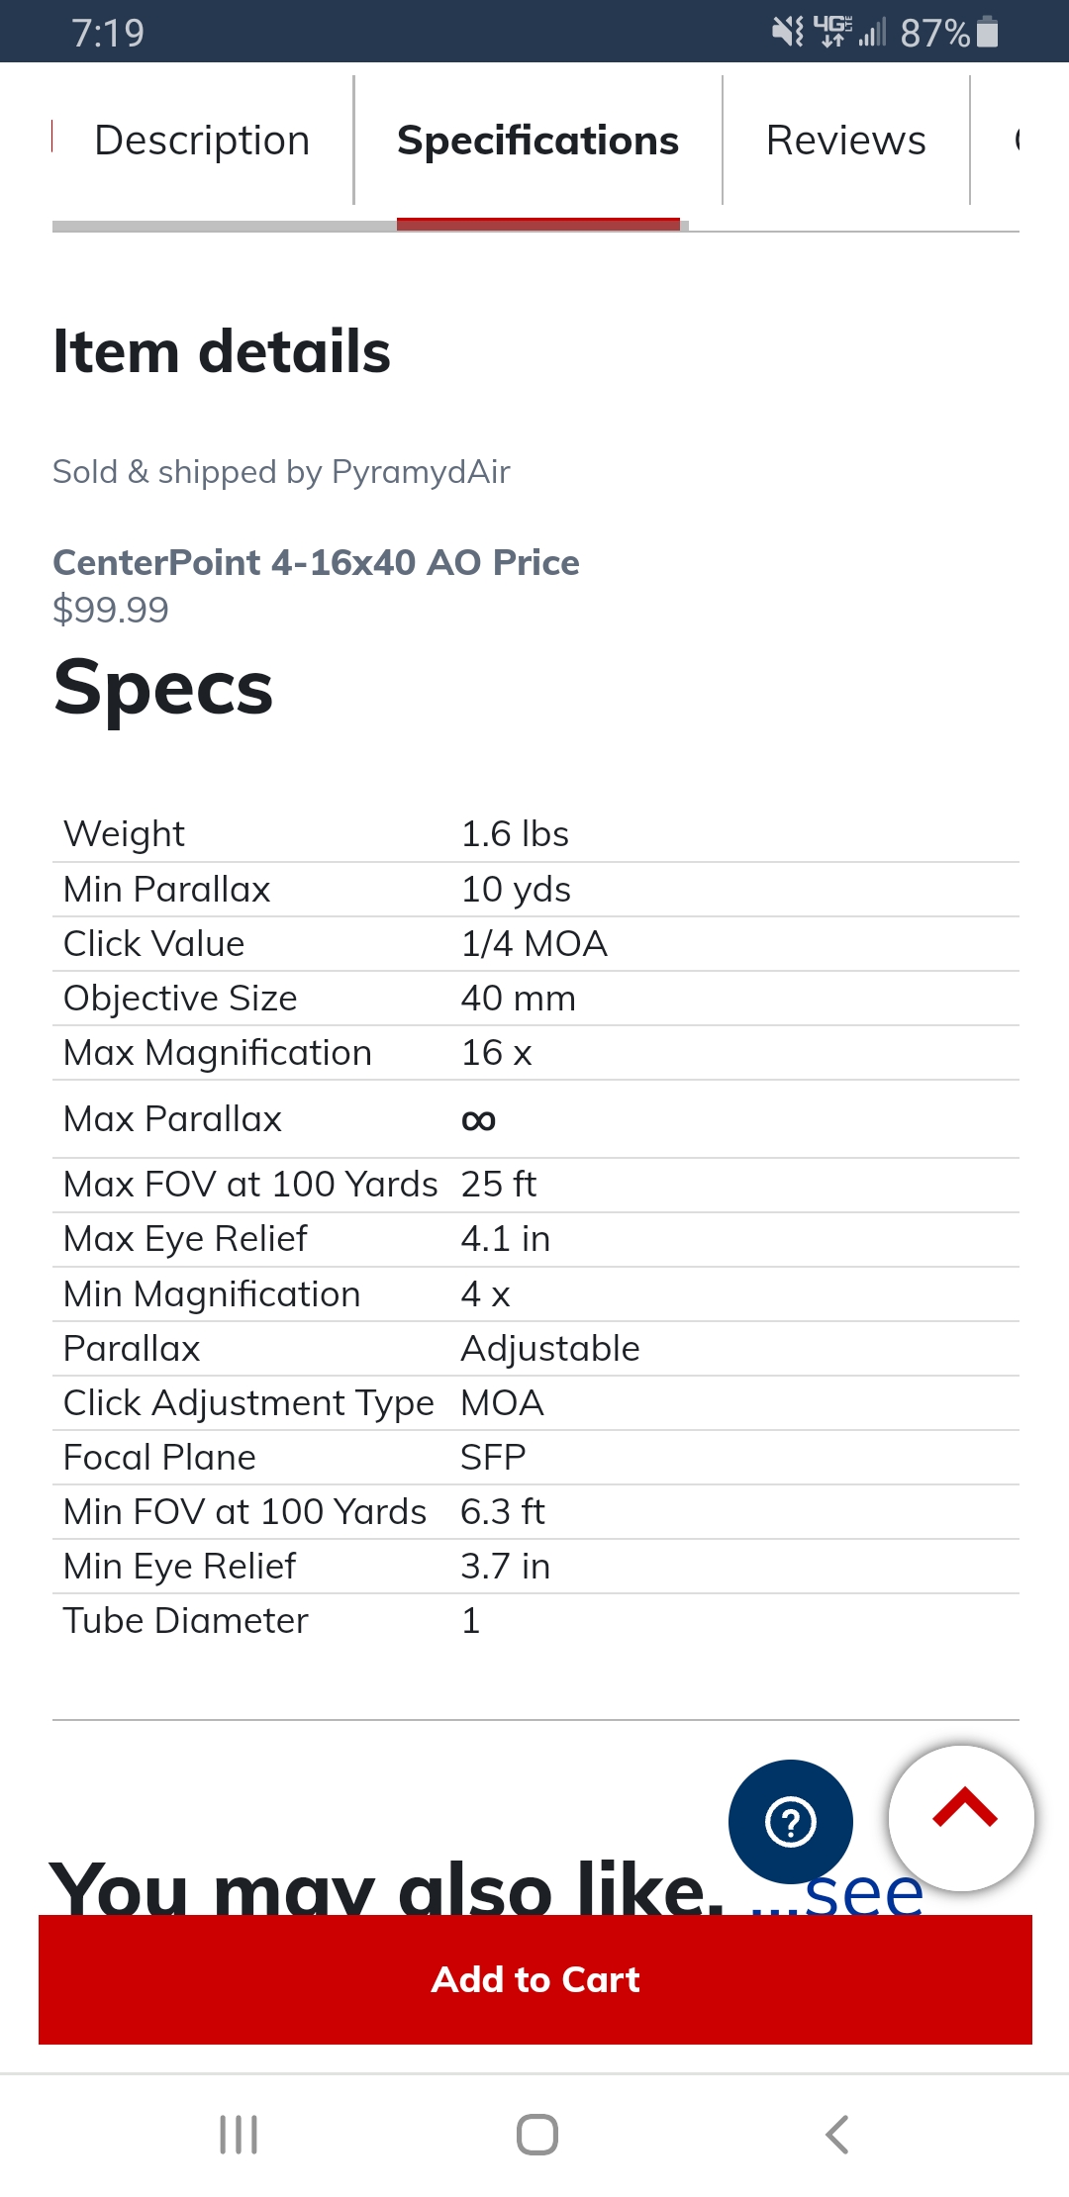The height and width of the screenshot is (2197, 1069).
Task: Tap the battery icon in status bar
Action: click(987, 33)
